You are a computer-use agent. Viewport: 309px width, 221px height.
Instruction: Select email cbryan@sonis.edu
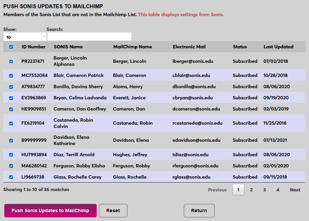[192, 98]
